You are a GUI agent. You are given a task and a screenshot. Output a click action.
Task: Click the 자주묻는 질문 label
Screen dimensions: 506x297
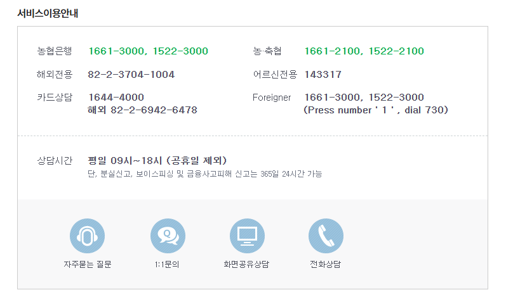(x=87, y=264)
